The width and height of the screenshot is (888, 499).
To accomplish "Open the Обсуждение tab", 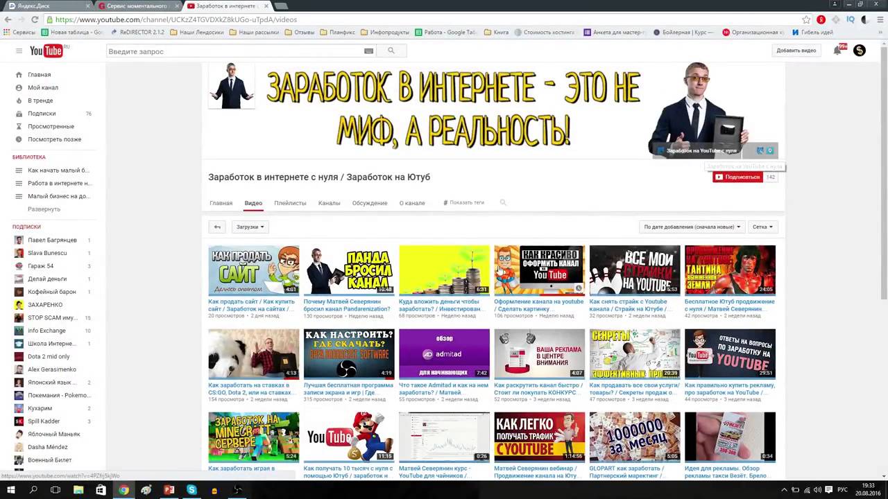I will [369, 203].
